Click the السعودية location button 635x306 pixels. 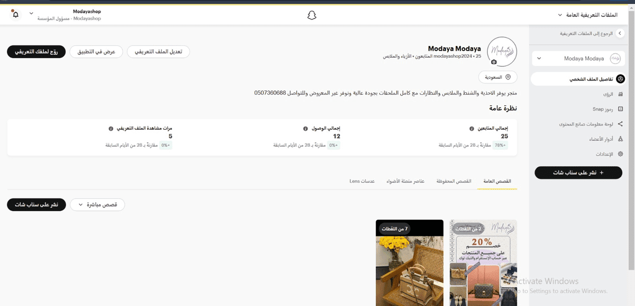498,77
